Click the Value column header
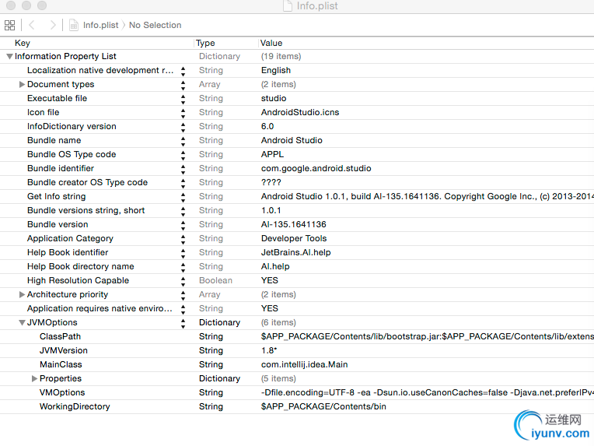 (x=271, y=43)
